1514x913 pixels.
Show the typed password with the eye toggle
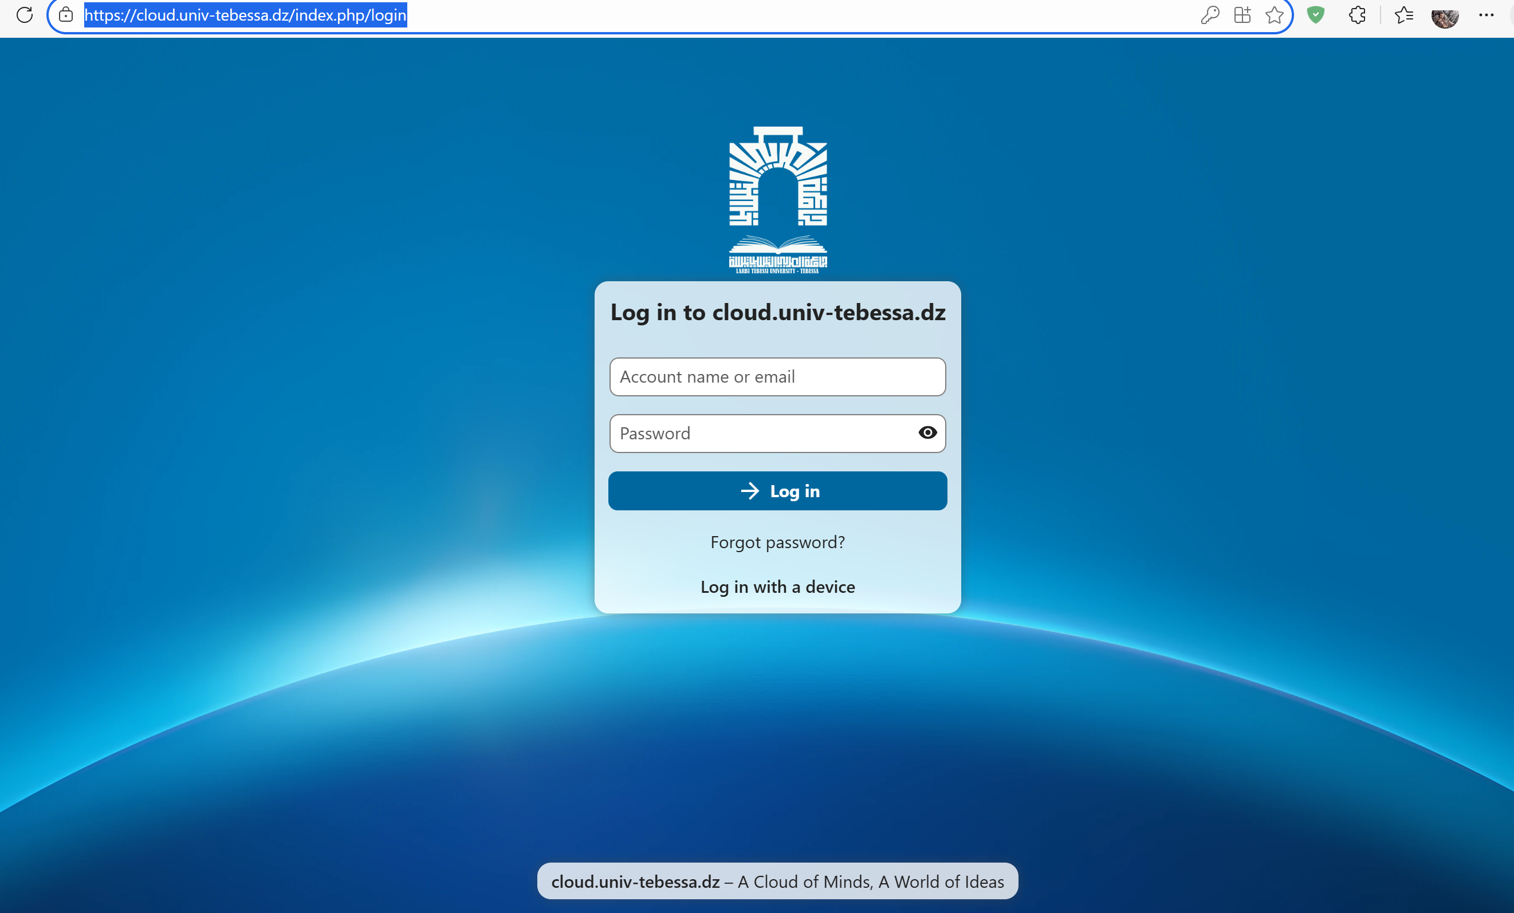coord(927,433)
